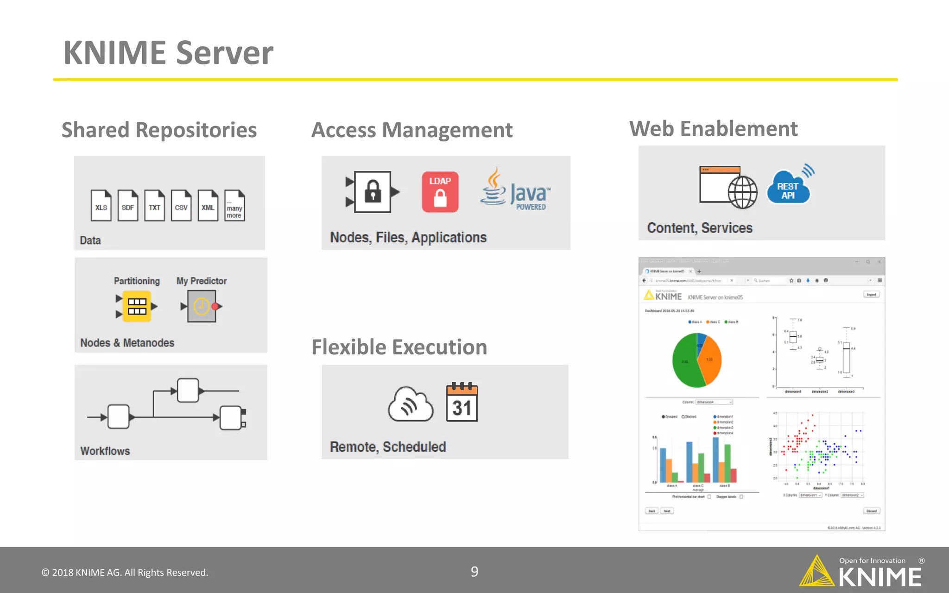949x593 pixels.
Task: Click the 'Access Management' heading
Action: (412, 130)
